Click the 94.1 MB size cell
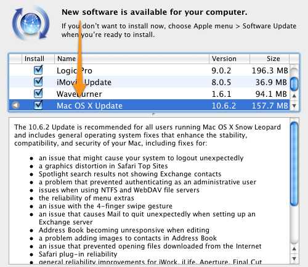Screen dimensions: 308x267 coord(271,94)
